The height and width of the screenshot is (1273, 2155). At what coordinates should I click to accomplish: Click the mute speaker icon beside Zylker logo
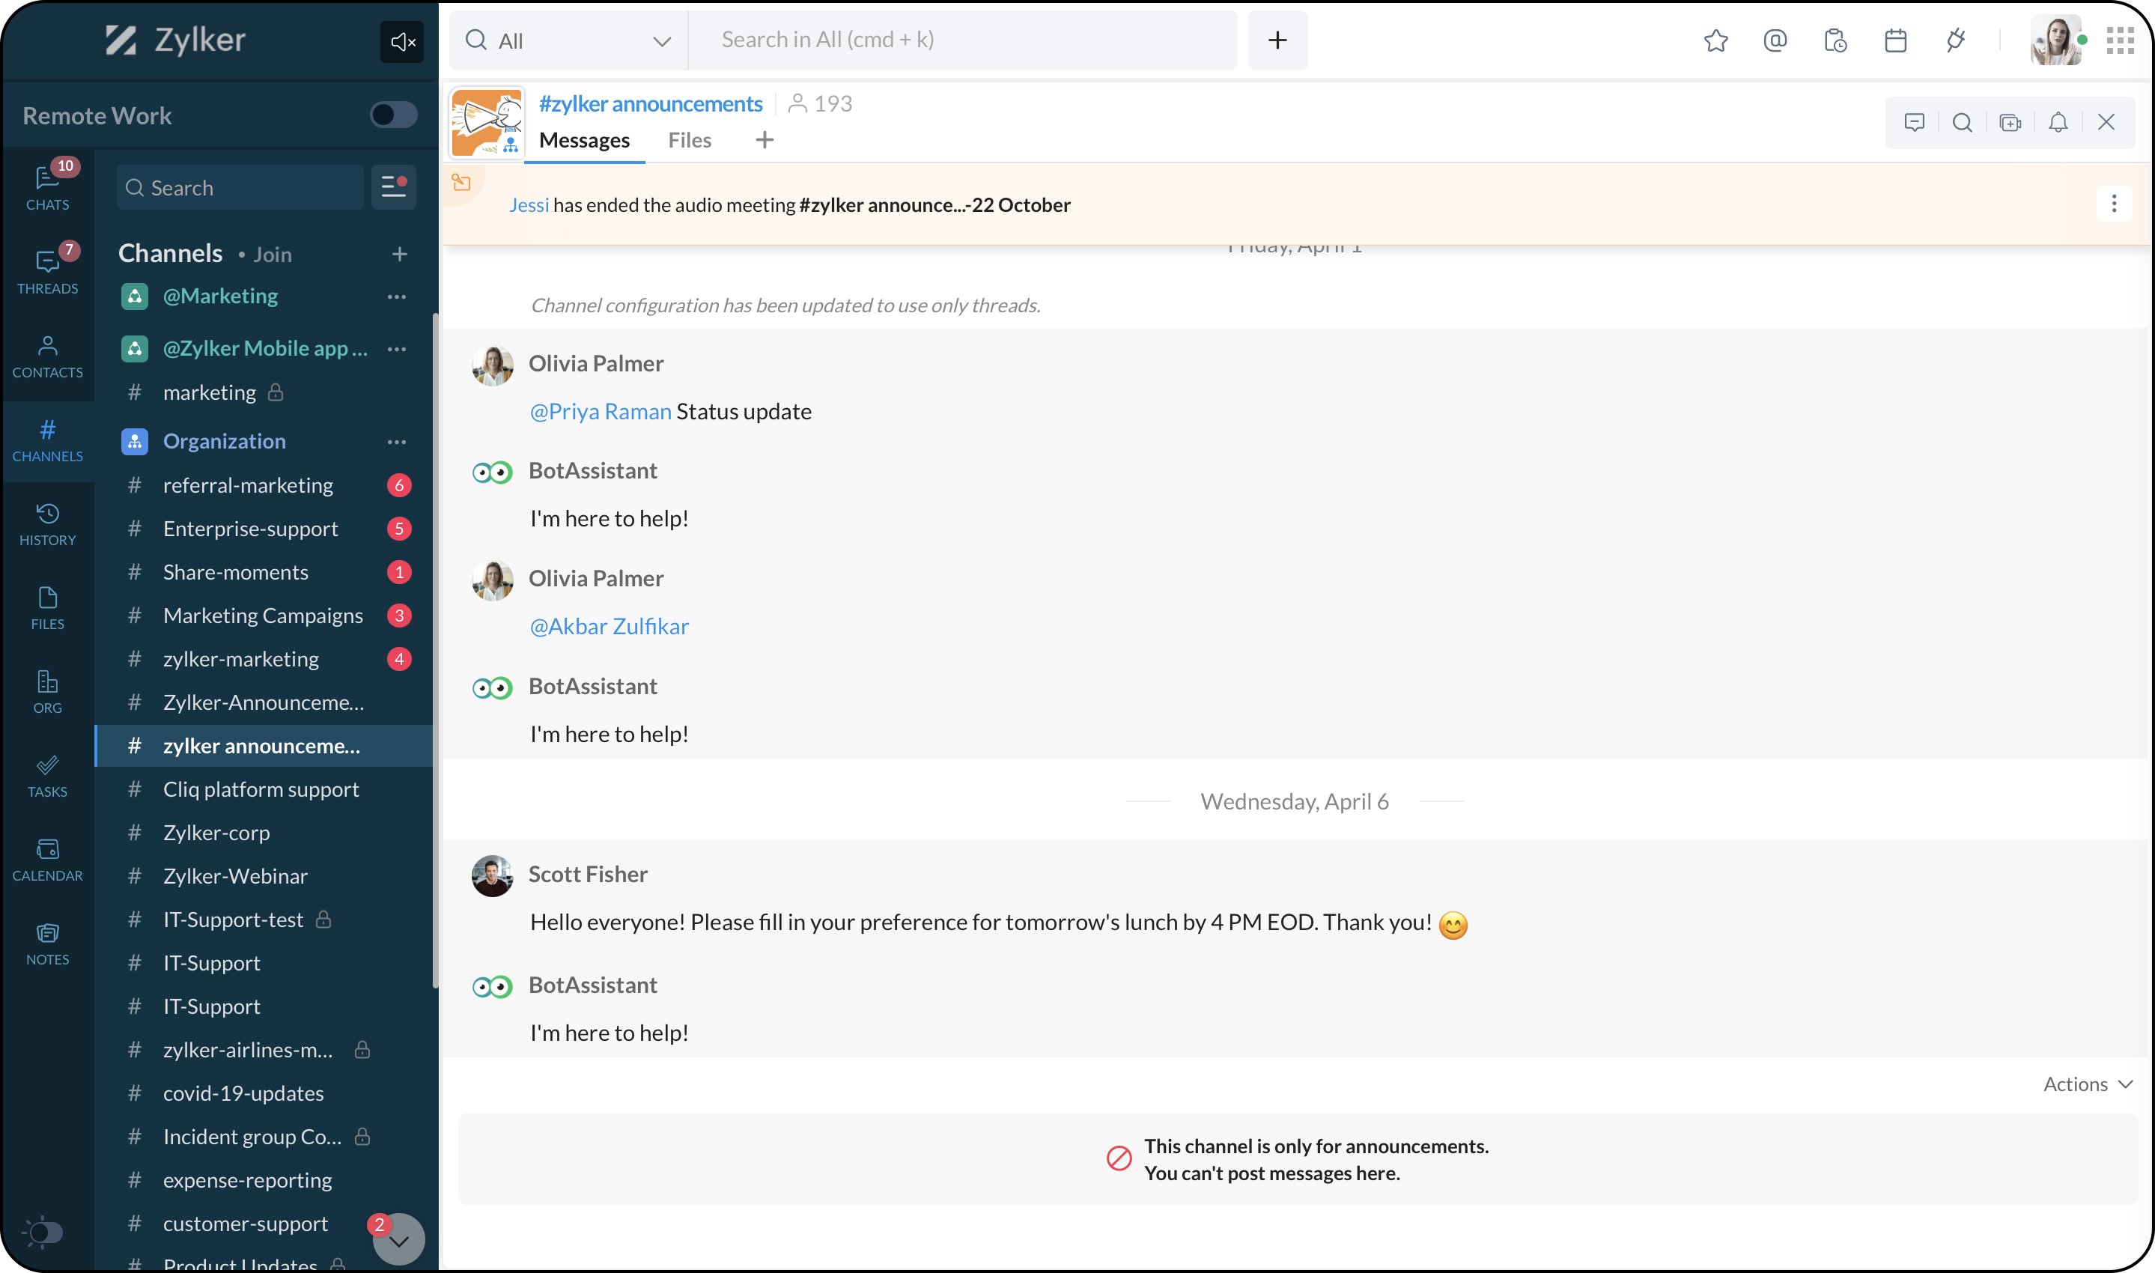[402, 41]
